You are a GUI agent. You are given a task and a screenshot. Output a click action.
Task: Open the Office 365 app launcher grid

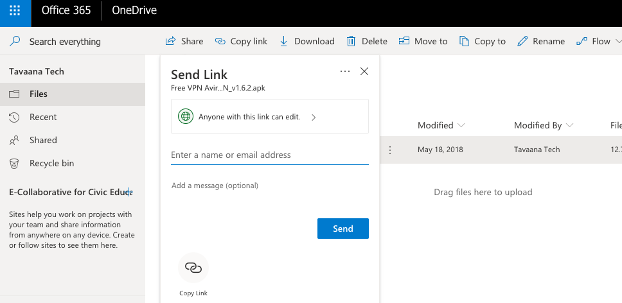(x=15, y=10)
